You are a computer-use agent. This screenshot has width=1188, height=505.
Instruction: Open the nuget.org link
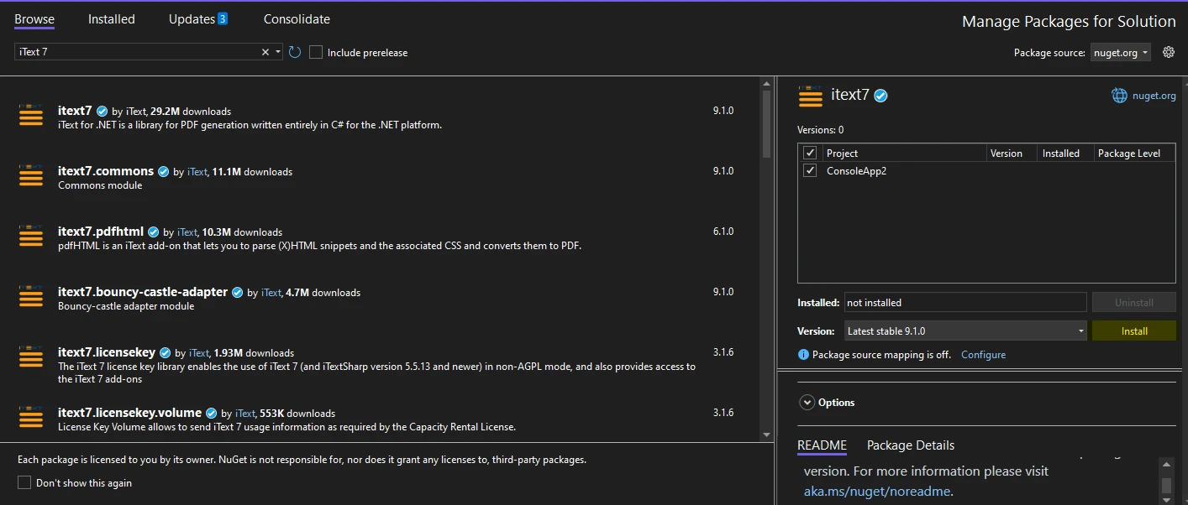(1154, 96)
